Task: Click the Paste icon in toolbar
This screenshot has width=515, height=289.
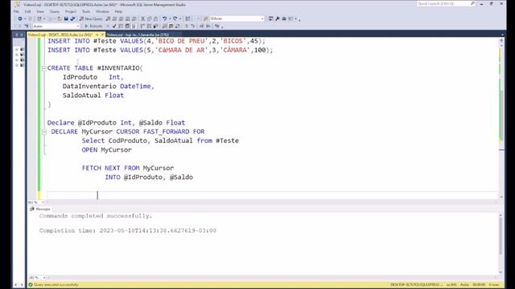Action: [x=155, y=18]
